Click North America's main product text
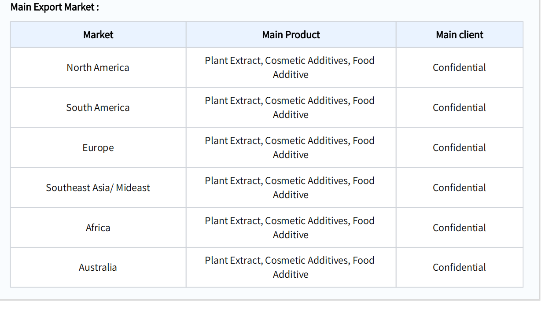Image resolution: width=545 pixels, height=309 pixels. [290, 67]
